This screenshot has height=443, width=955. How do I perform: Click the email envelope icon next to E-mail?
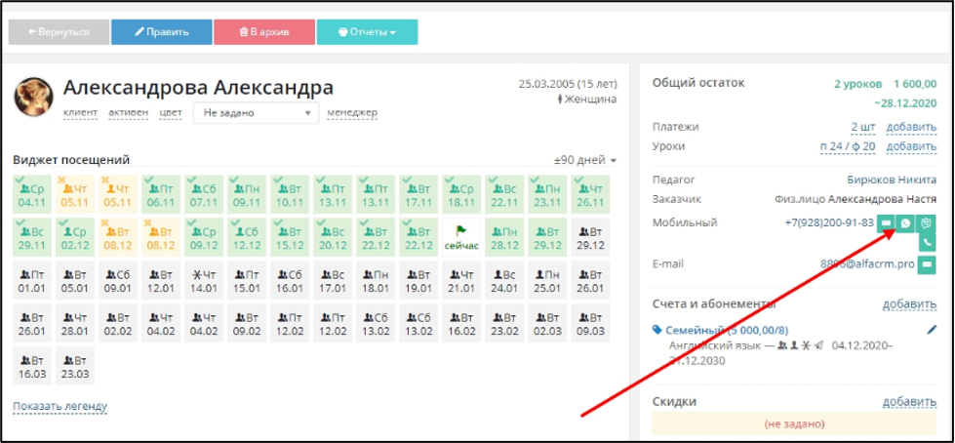tap(927, 264)
